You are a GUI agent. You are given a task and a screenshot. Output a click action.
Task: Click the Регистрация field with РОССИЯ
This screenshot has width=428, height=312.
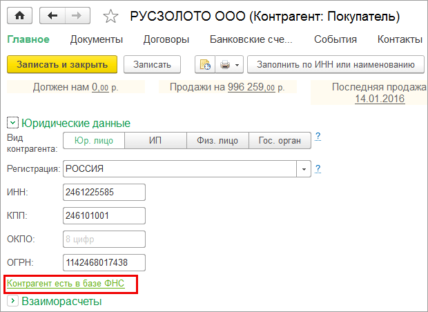pyautogui.click(x=180, y=169)
